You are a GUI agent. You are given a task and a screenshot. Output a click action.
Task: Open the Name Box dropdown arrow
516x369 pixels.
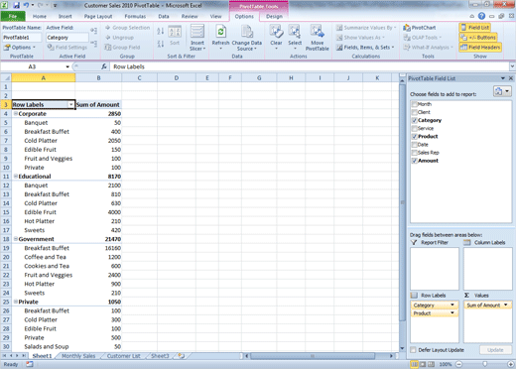[x=67, y=66]
